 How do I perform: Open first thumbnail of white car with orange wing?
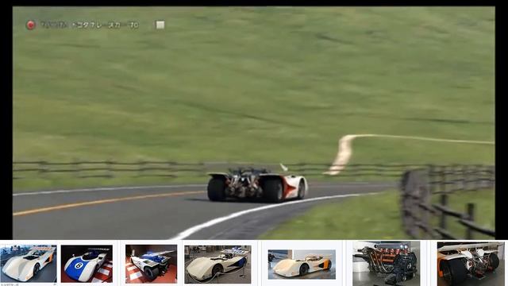coord(29,264)
